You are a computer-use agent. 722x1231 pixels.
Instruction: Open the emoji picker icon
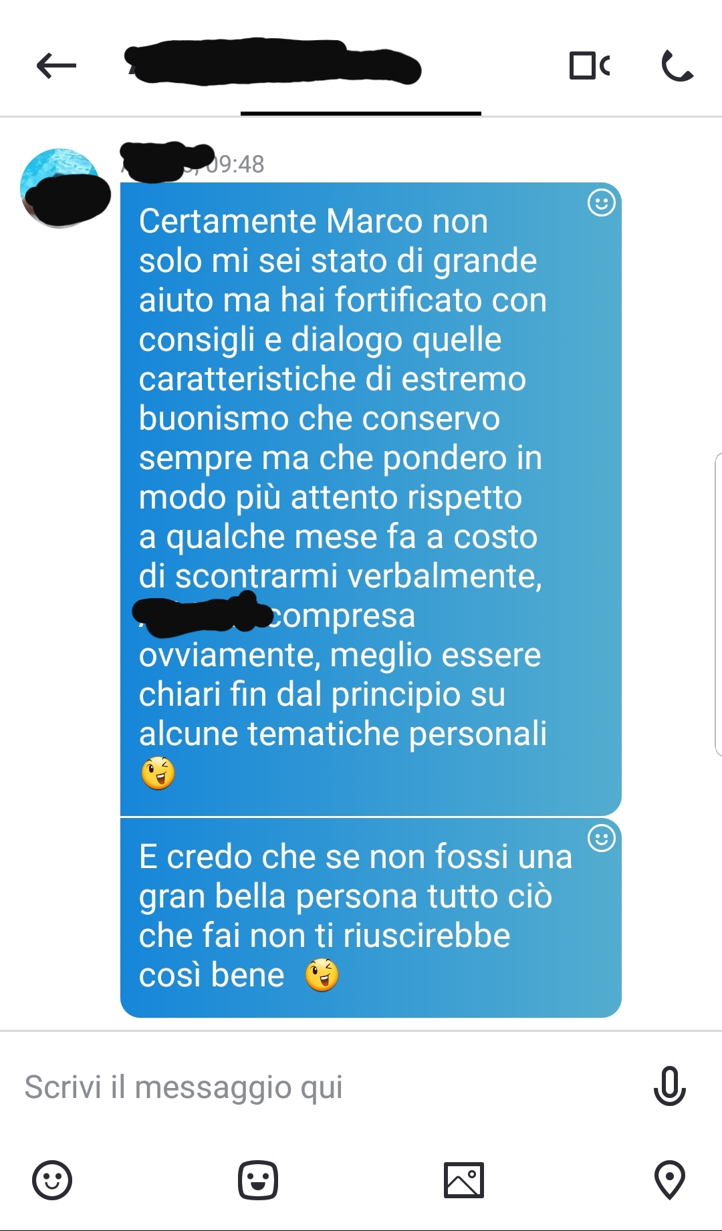52,1180
